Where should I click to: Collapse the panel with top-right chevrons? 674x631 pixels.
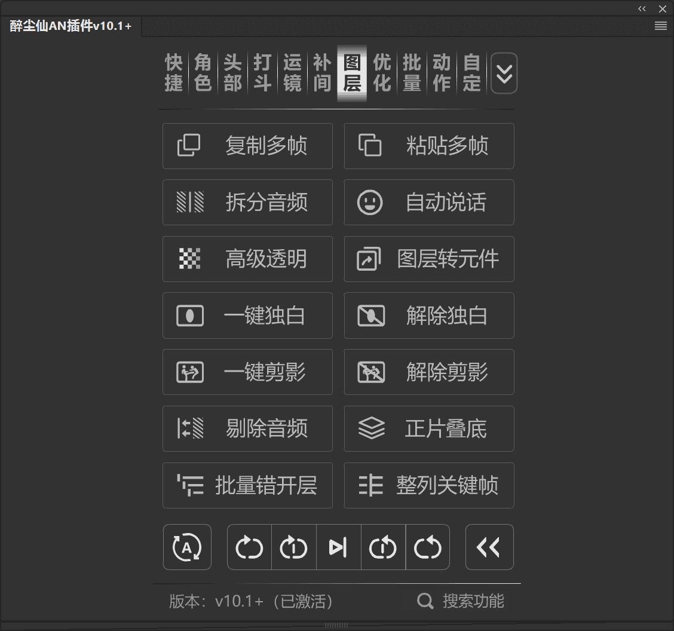coord(642,8)
